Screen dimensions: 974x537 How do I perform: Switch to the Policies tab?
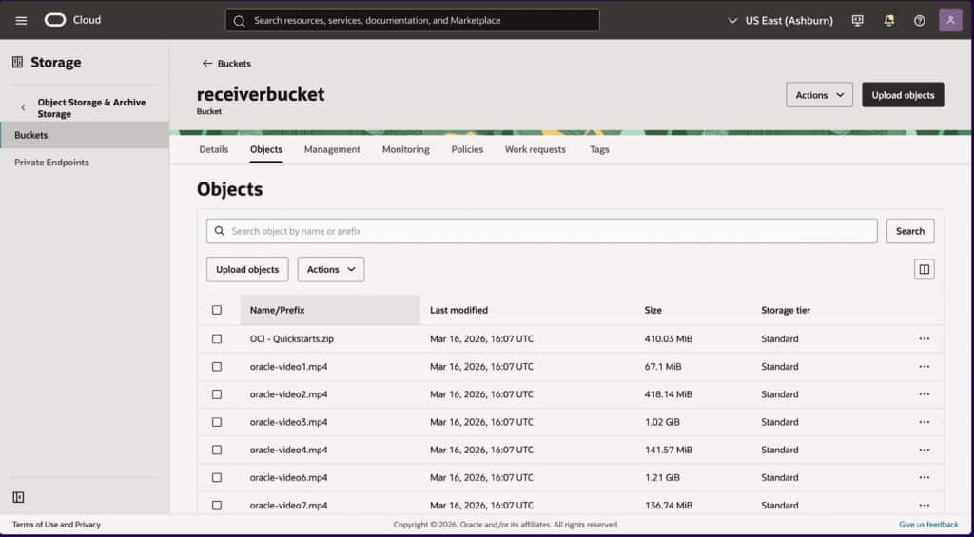pyautogui.click(x=467, y=149)
